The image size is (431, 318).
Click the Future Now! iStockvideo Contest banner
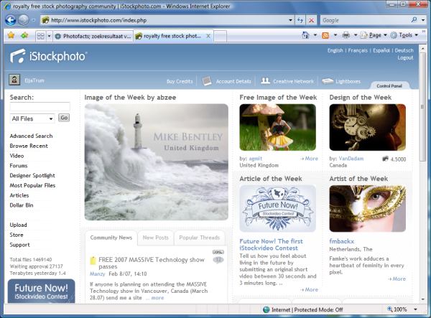click(41, 291)
